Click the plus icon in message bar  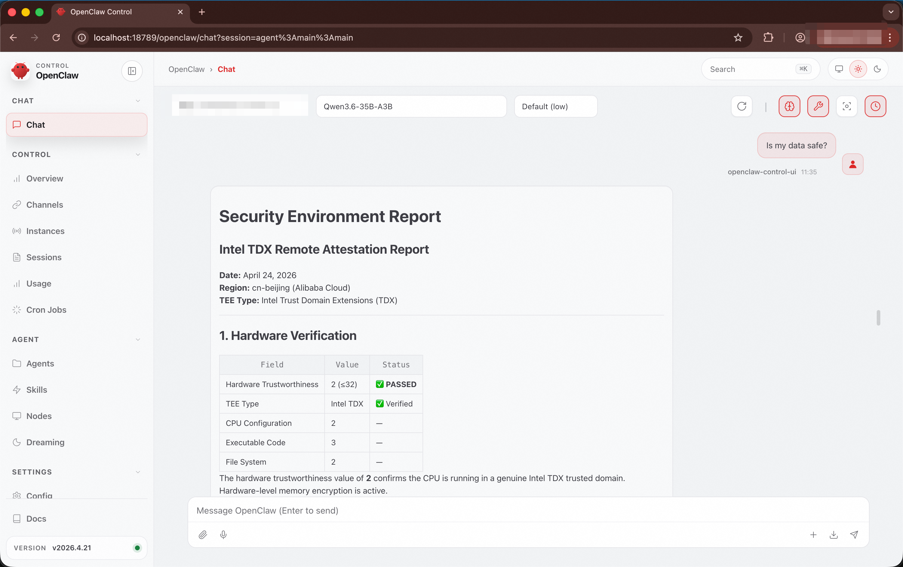(813, 535)
